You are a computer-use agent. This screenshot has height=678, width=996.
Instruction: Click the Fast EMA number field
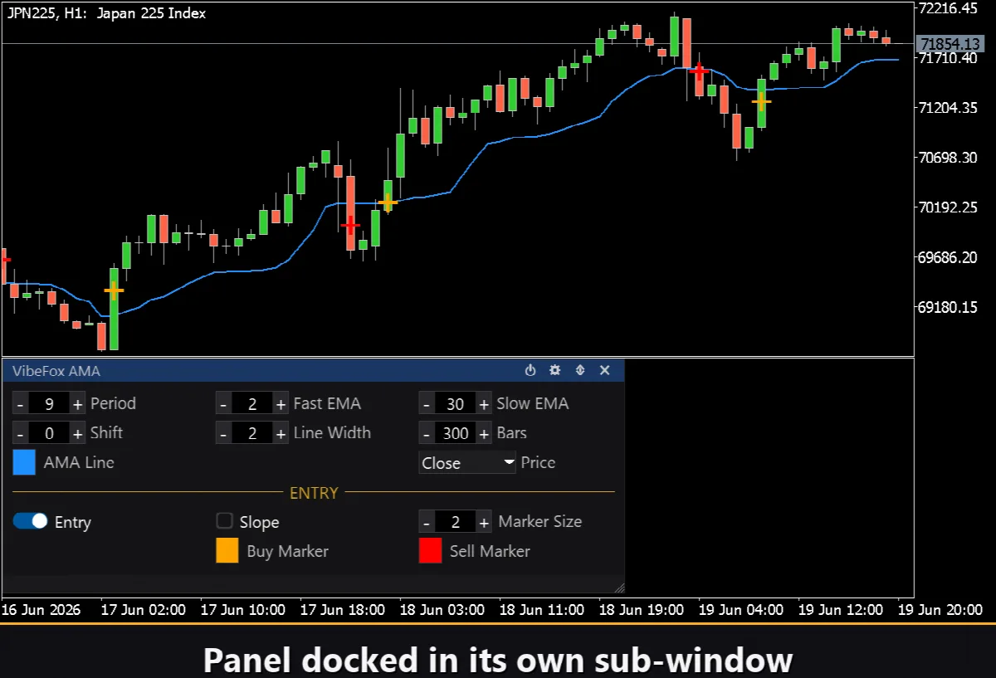tap(252, 404)
